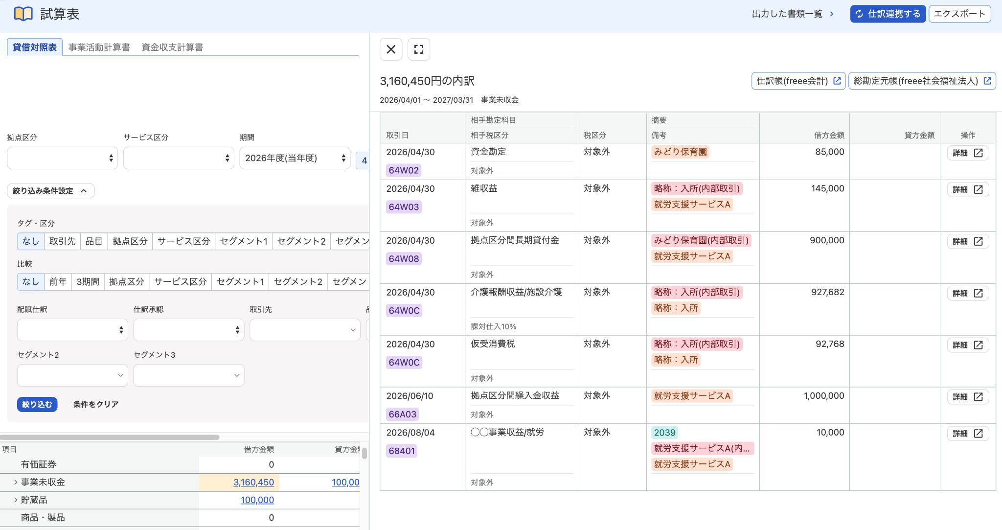Select 3期間 in 比較 options
This screenshot has width=1002, height=530.
click(x=88, y=281)
